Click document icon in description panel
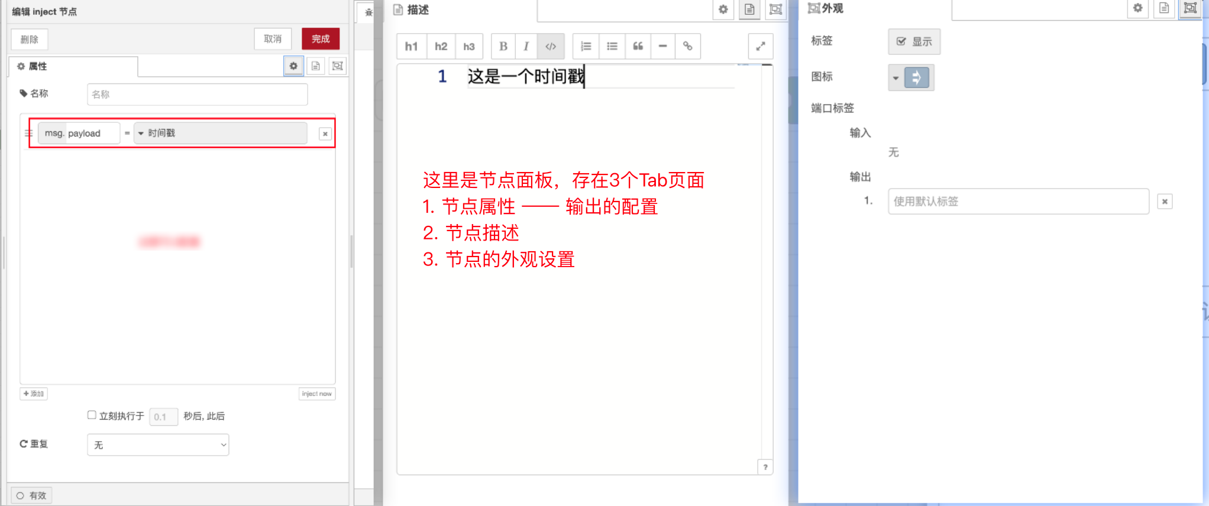 749,9
